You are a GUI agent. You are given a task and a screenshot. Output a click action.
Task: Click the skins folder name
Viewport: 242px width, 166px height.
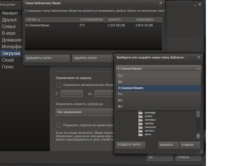[x=148, y=134]
